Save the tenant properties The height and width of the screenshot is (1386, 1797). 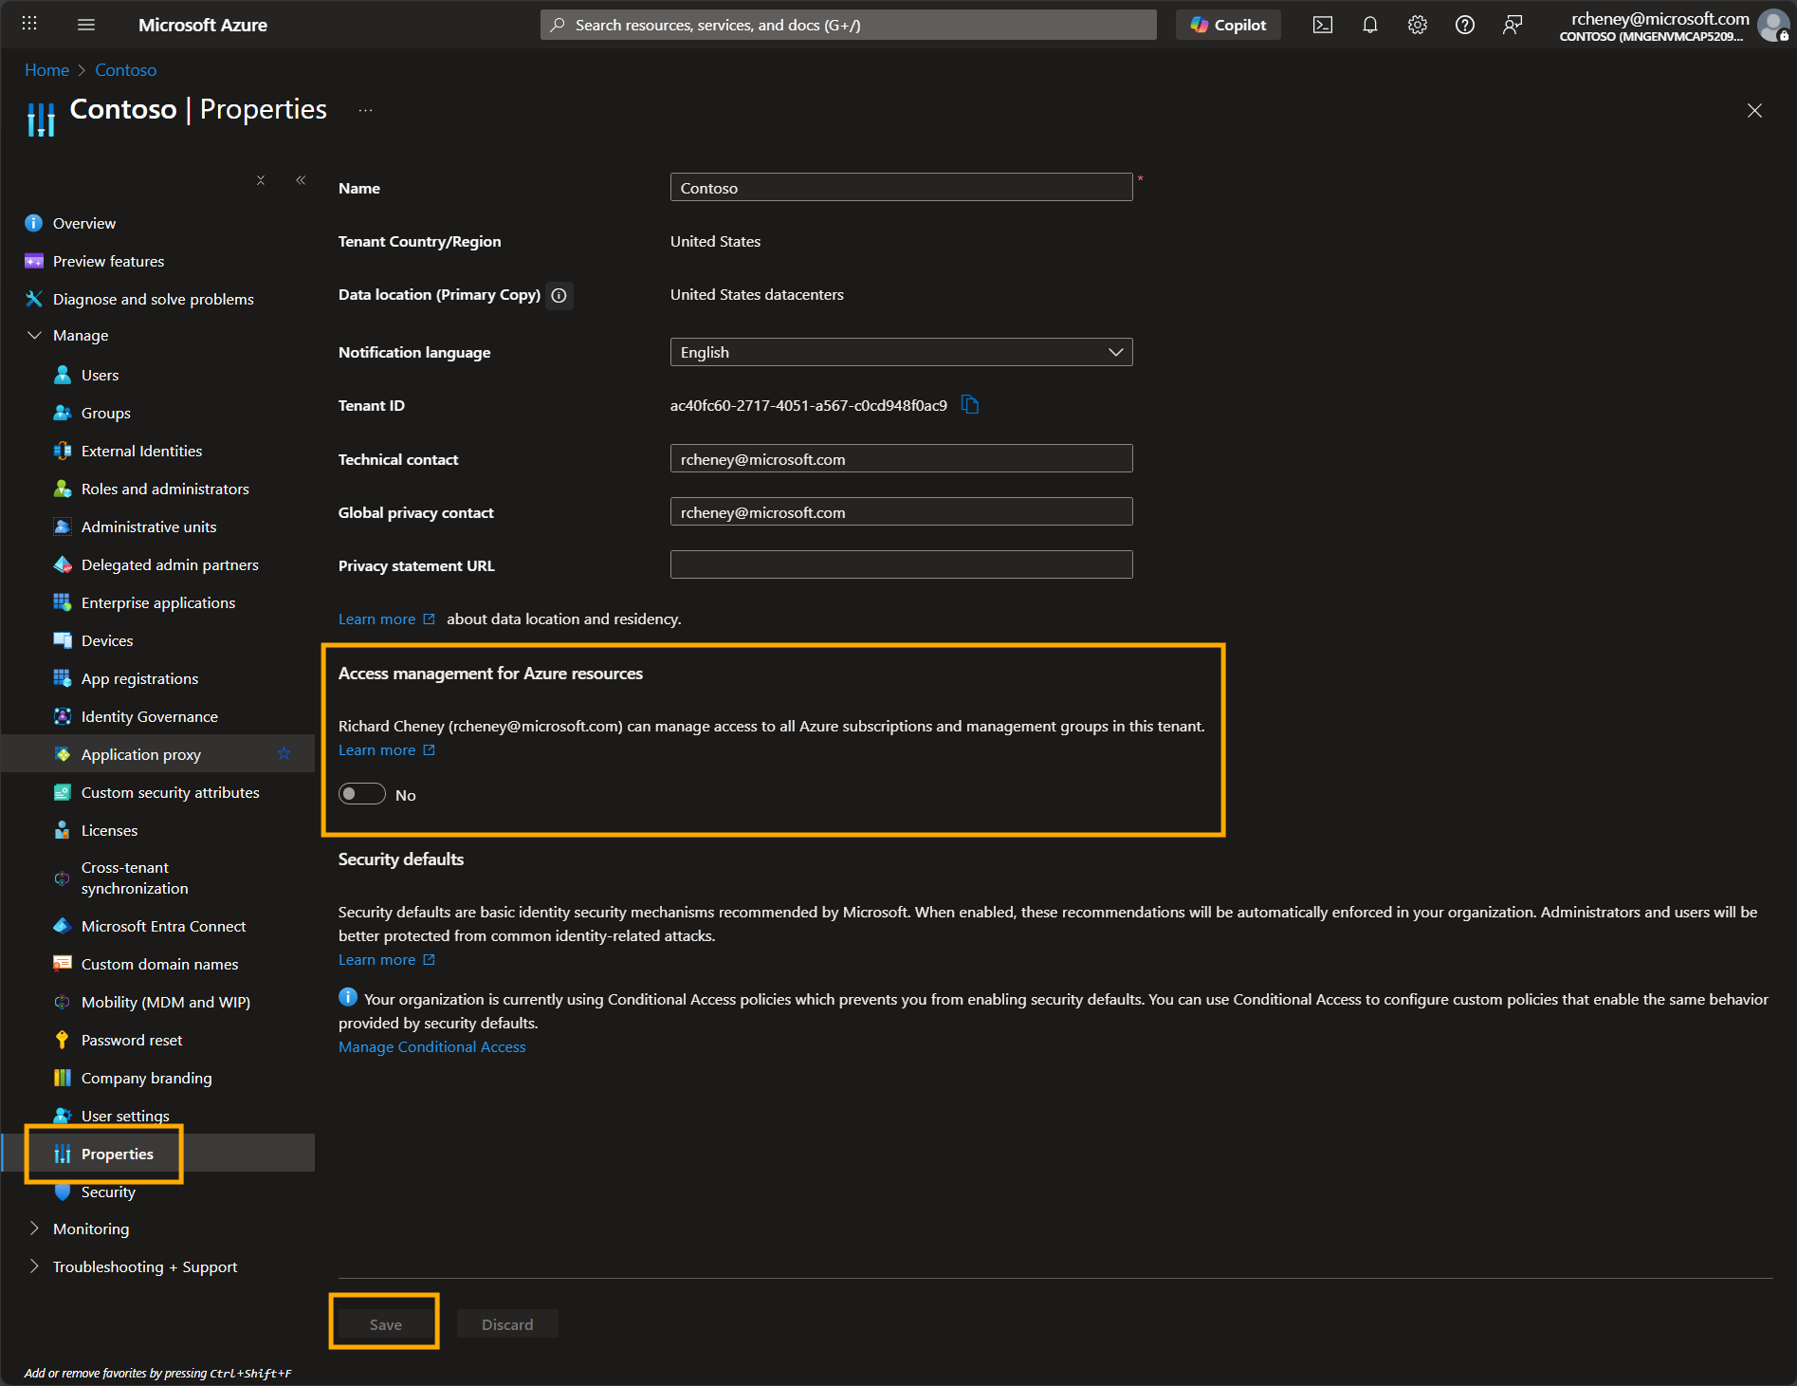384,1323
